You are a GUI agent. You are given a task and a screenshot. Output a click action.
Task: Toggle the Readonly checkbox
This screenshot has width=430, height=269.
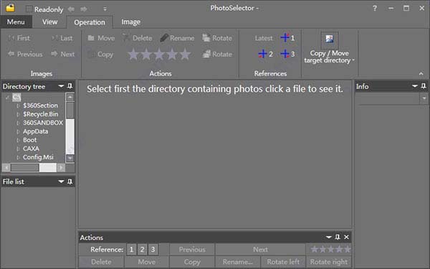tap(29, 9)
